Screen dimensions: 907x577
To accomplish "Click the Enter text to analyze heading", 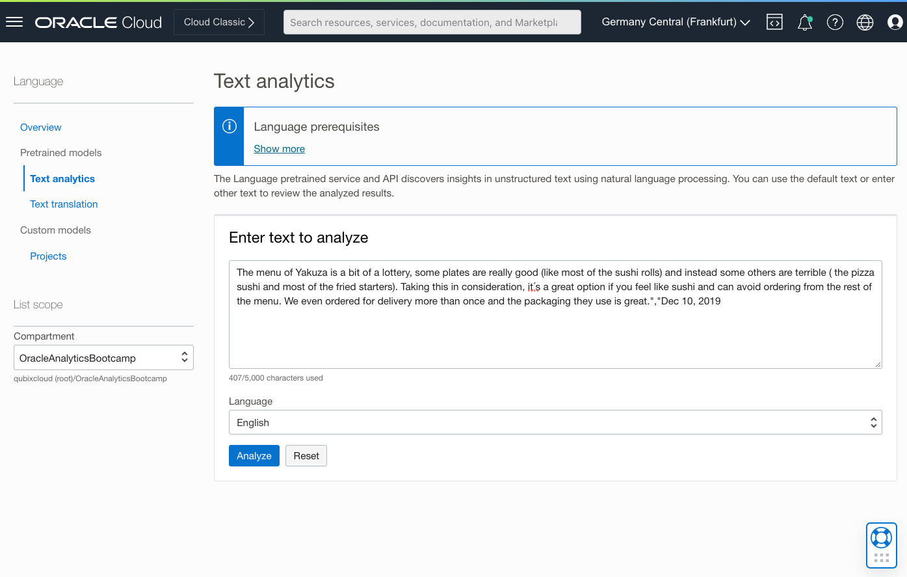I will tap(298, 238).
